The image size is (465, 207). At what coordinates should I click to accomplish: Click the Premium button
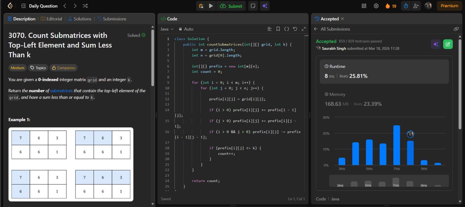coord(449,6)
